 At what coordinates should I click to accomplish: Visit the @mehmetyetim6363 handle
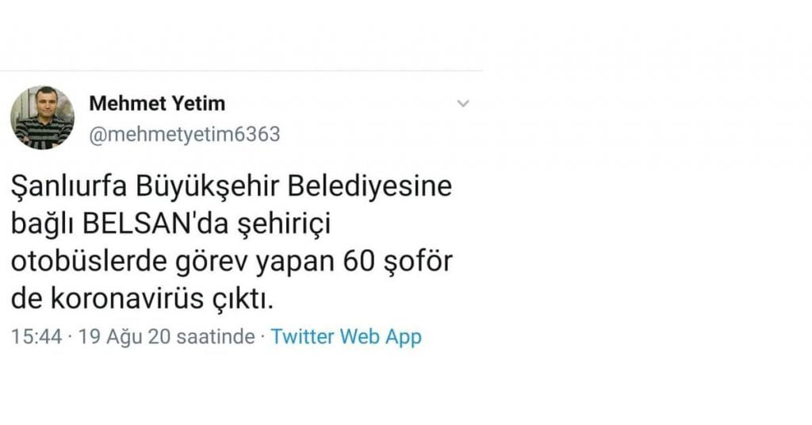[185, 135]
